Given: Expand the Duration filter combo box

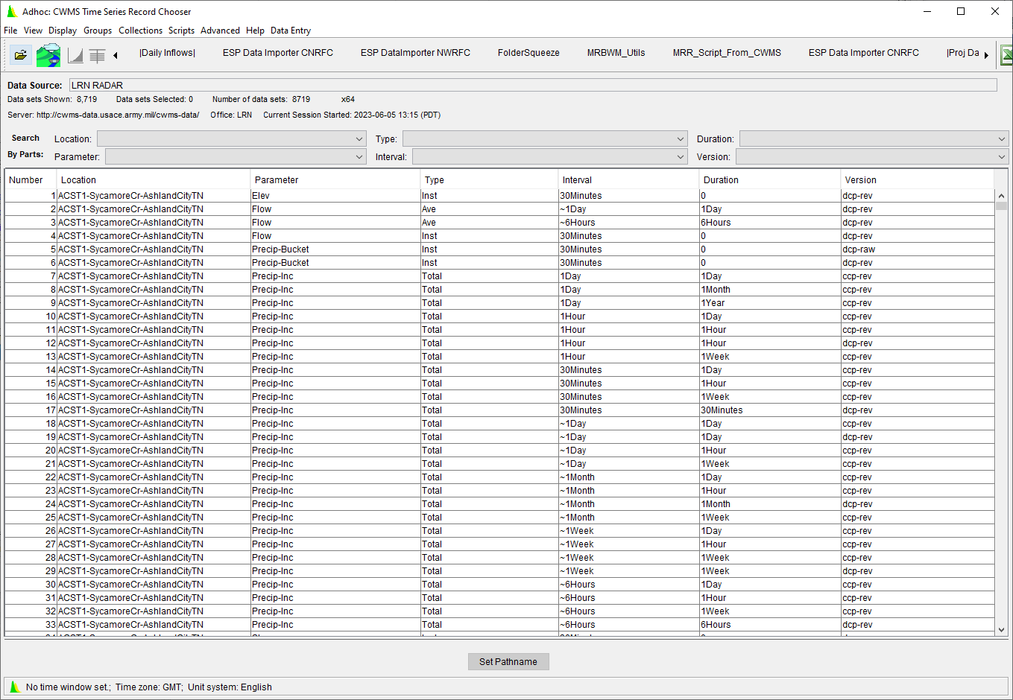Looking at the screenshot, I should pos(1000,139).
